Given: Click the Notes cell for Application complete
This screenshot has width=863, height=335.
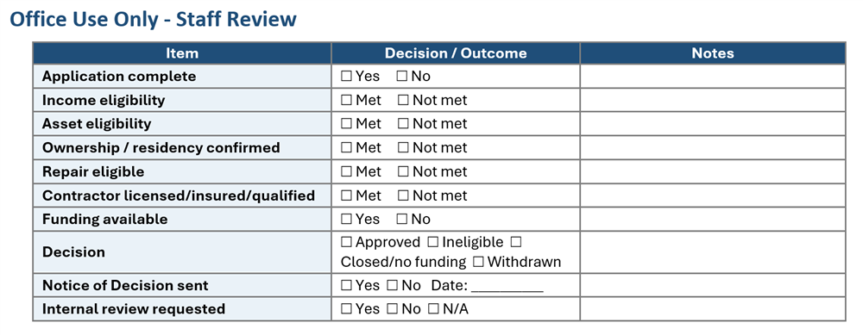Looking at the screenshot, I should (x=713, y=77).
